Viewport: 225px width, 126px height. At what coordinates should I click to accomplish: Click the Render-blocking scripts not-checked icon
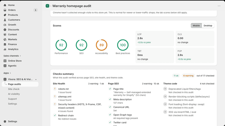(x=165, y=97)
